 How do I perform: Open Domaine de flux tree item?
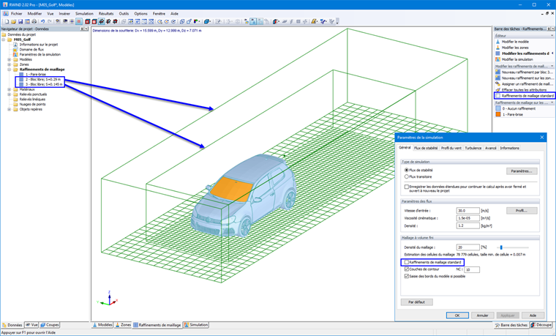(x=31, y=50)
